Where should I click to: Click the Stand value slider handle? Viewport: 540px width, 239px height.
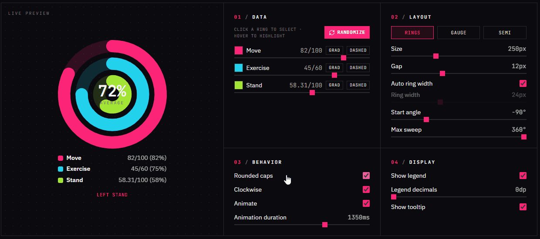click(x=312, y=93)
